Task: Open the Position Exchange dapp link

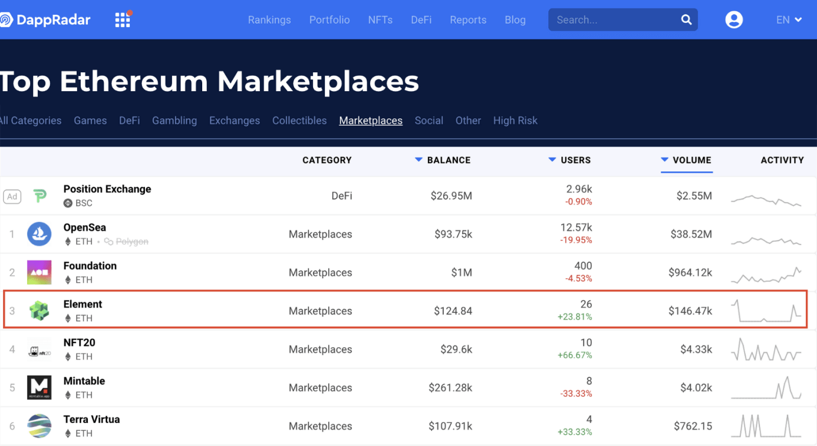Action: click(x=107, y=189)
